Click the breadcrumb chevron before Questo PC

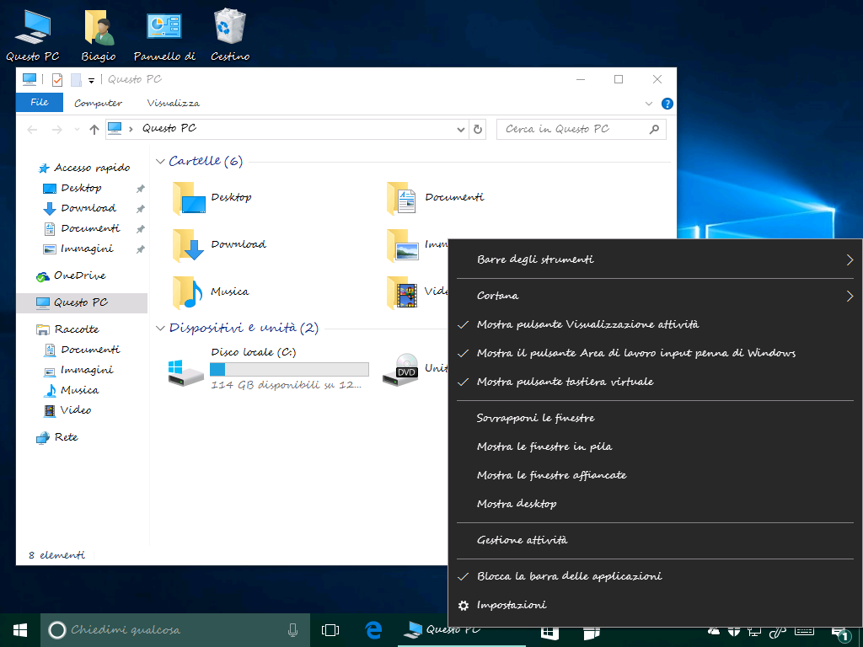click(131, 129)
